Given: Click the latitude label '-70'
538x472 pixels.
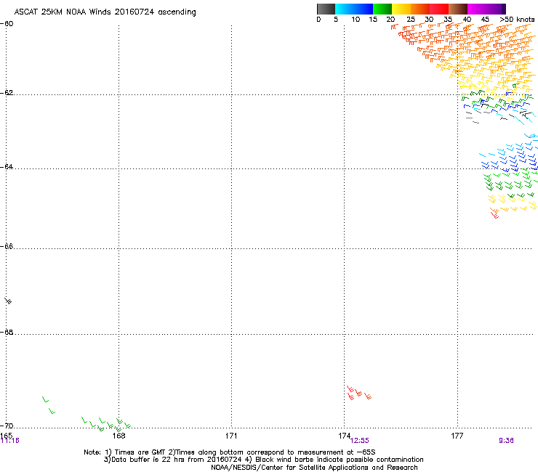Looking at the screenshot, I should pyautogui.click(x=7, y=426).
